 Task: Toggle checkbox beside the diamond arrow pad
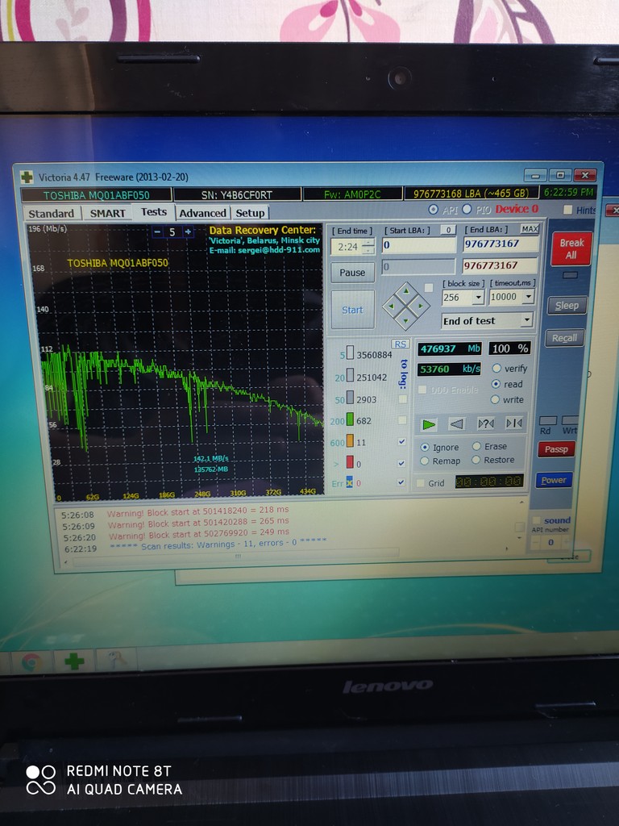click(429, 288)
